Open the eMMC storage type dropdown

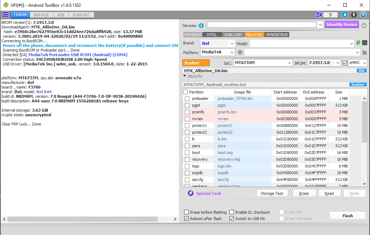[x=365, y=63]
